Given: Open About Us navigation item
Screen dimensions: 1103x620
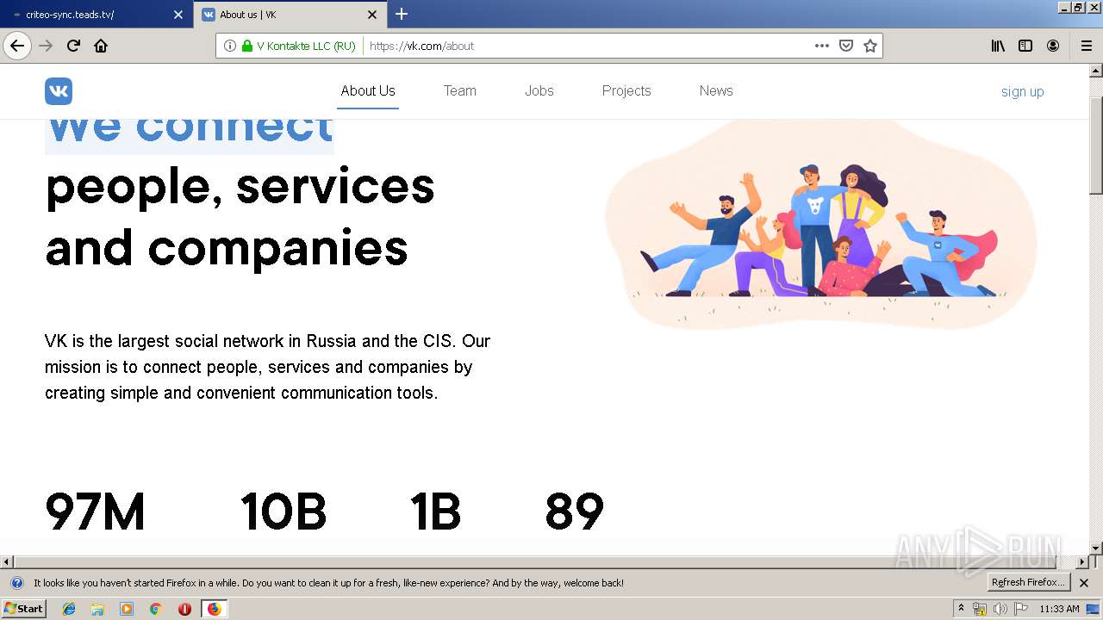Looking at the screenshot, I should (368, 90).
